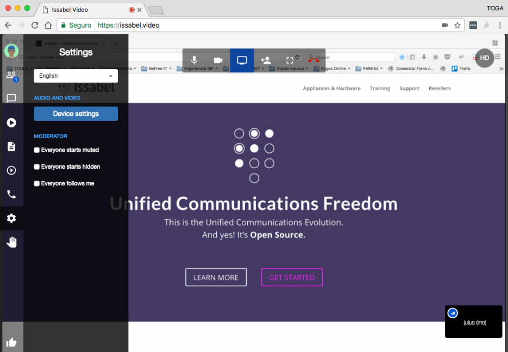508x352 pixels.
Task: Enable Everyone starts muted
Action: point(36,150)
